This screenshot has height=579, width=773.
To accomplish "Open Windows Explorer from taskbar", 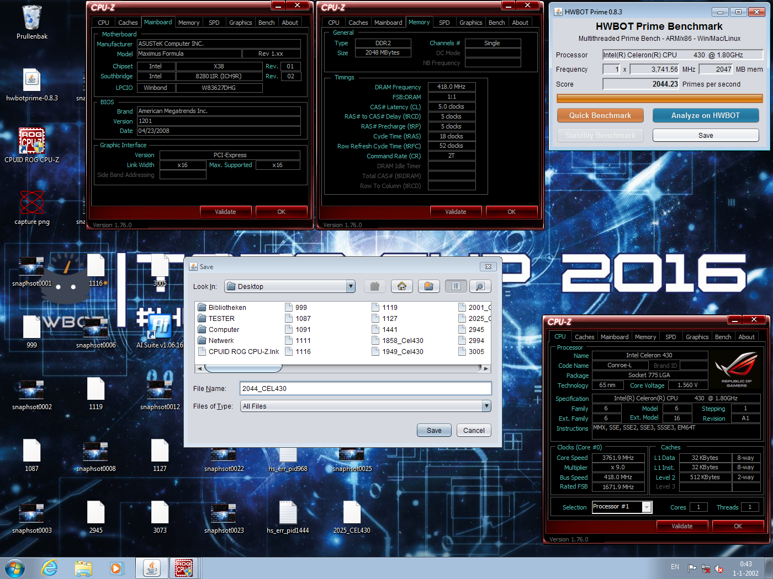I will (x=83, y=568).
